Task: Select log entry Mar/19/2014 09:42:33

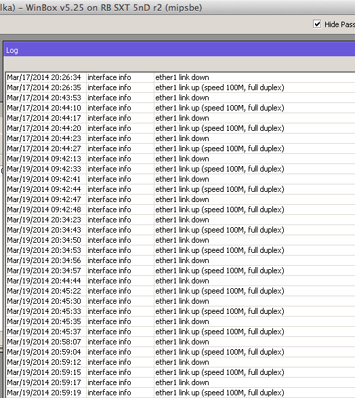Action: pos(180,169)
